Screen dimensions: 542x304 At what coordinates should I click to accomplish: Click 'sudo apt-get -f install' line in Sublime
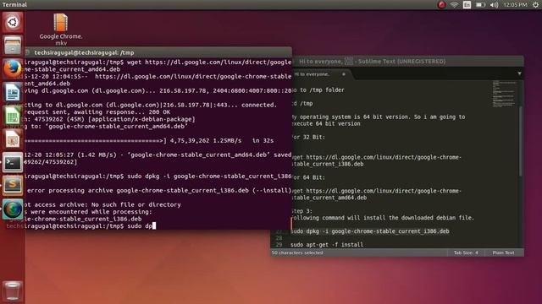pos(327,245)
